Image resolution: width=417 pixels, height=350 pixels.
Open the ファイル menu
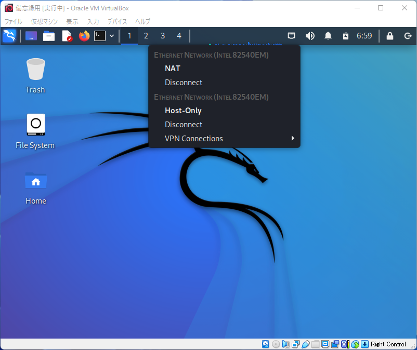(x=14, y=21)
